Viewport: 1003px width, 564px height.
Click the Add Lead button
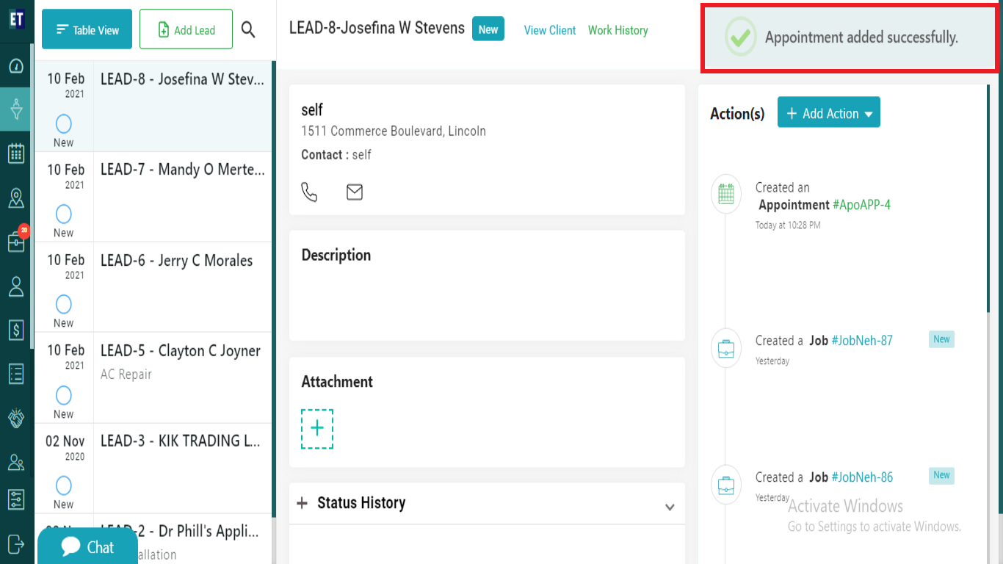186,29
